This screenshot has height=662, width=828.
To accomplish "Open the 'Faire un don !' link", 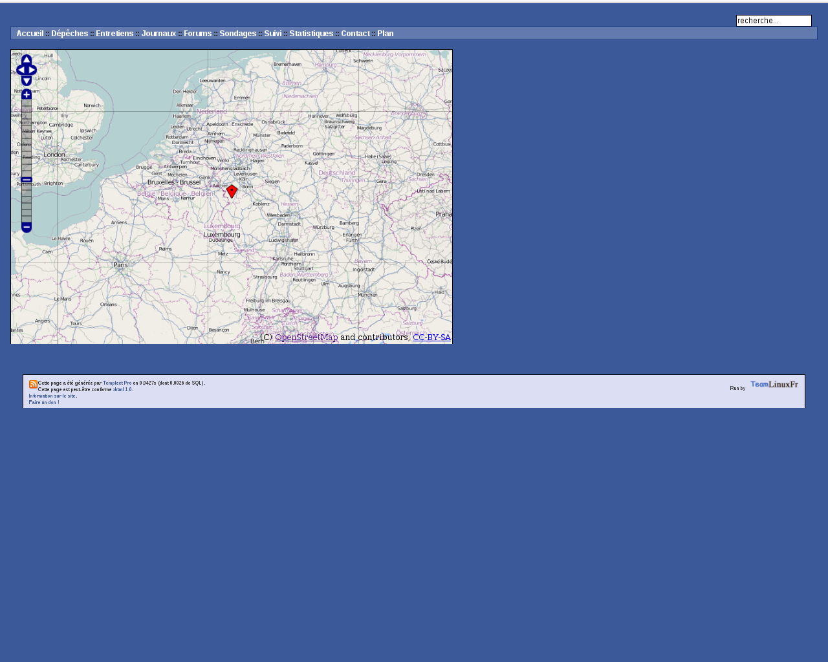I will pyautogui.click(x=44, y=402).
